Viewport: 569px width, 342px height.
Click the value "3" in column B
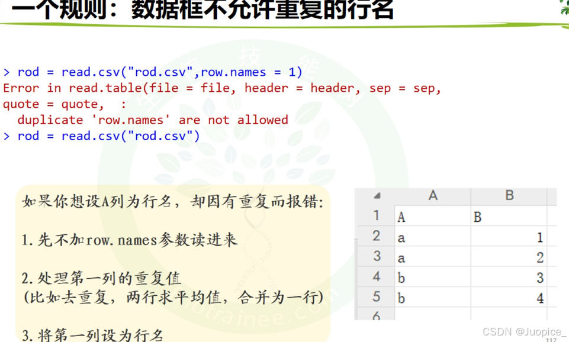pyautogui.click(x=509, y=278)
